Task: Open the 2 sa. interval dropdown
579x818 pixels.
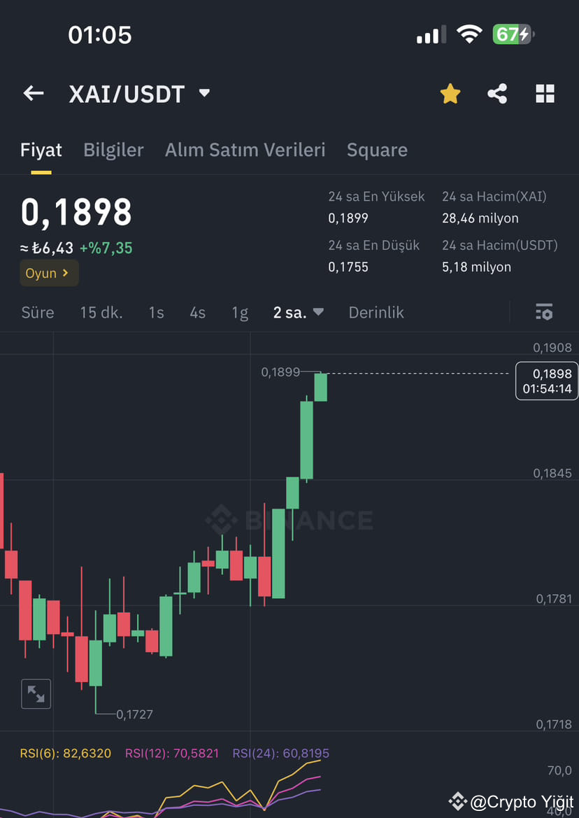Action: pos(299,313)
